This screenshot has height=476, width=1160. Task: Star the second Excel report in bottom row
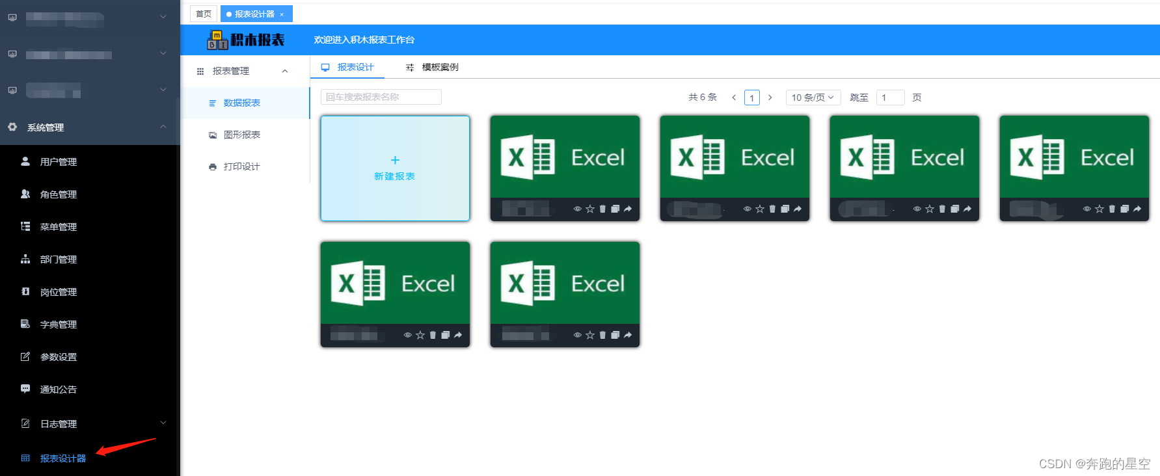(x=590, y=335)
